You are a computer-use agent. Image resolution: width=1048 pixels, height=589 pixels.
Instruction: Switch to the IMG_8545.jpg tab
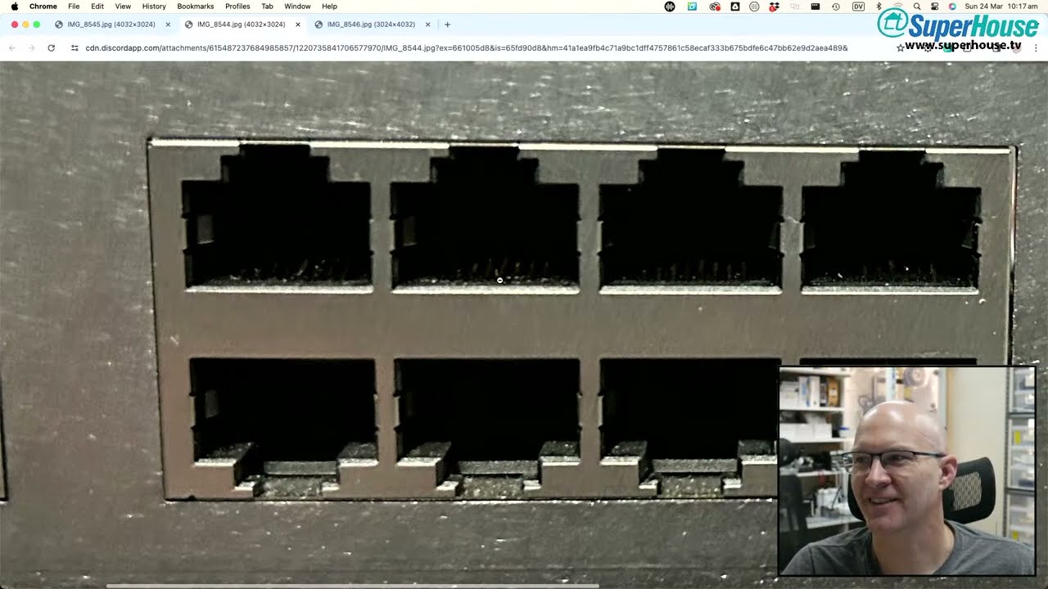pos(111,25)
